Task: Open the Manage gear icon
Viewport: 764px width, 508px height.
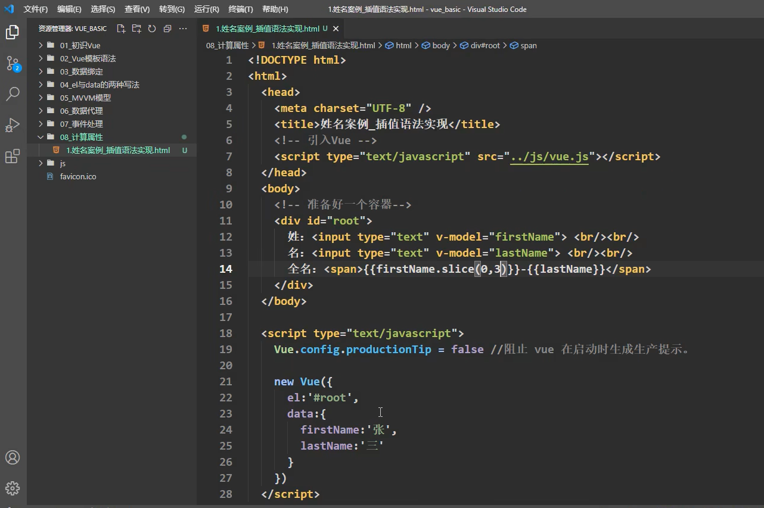Action: [x=13, y=488]
